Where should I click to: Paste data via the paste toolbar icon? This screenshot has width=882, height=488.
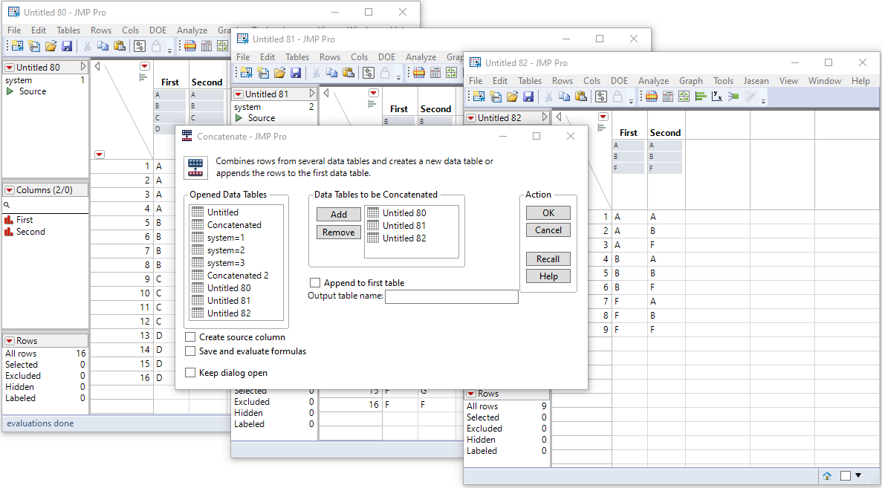(581, 96)
